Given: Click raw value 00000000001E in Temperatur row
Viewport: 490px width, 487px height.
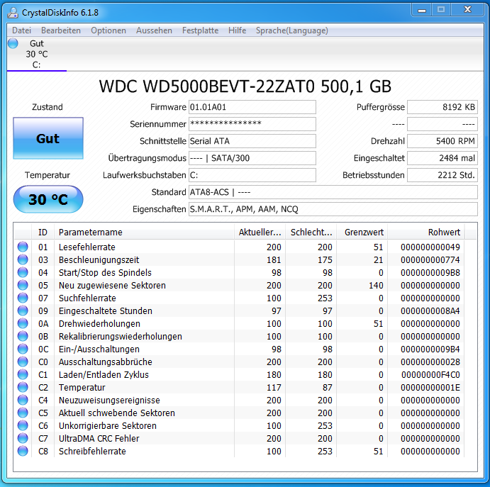Looking at the screenshot, I should [430, 388].
